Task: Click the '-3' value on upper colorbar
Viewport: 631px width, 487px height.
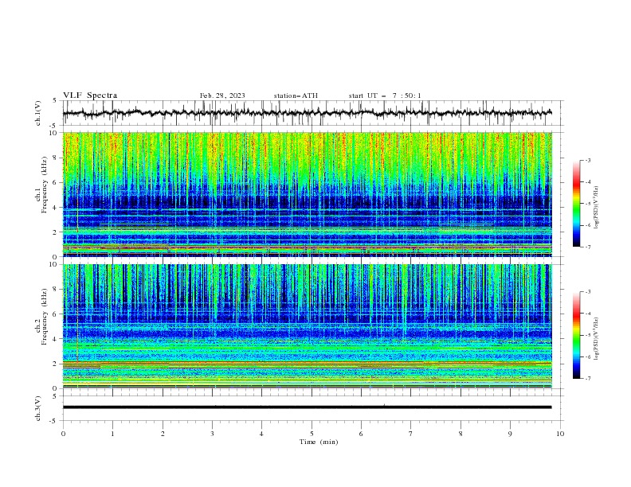Action: 588,160
